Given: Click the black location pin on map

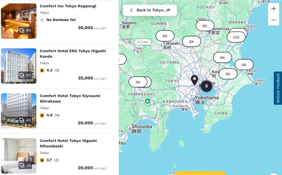Looking at the screenshot, I should [x=194, y=80].
